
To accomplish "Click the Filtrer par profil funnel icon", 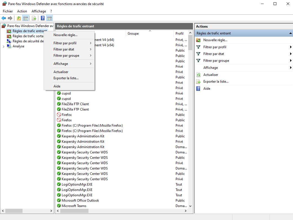I will click(x=198, y=47).
